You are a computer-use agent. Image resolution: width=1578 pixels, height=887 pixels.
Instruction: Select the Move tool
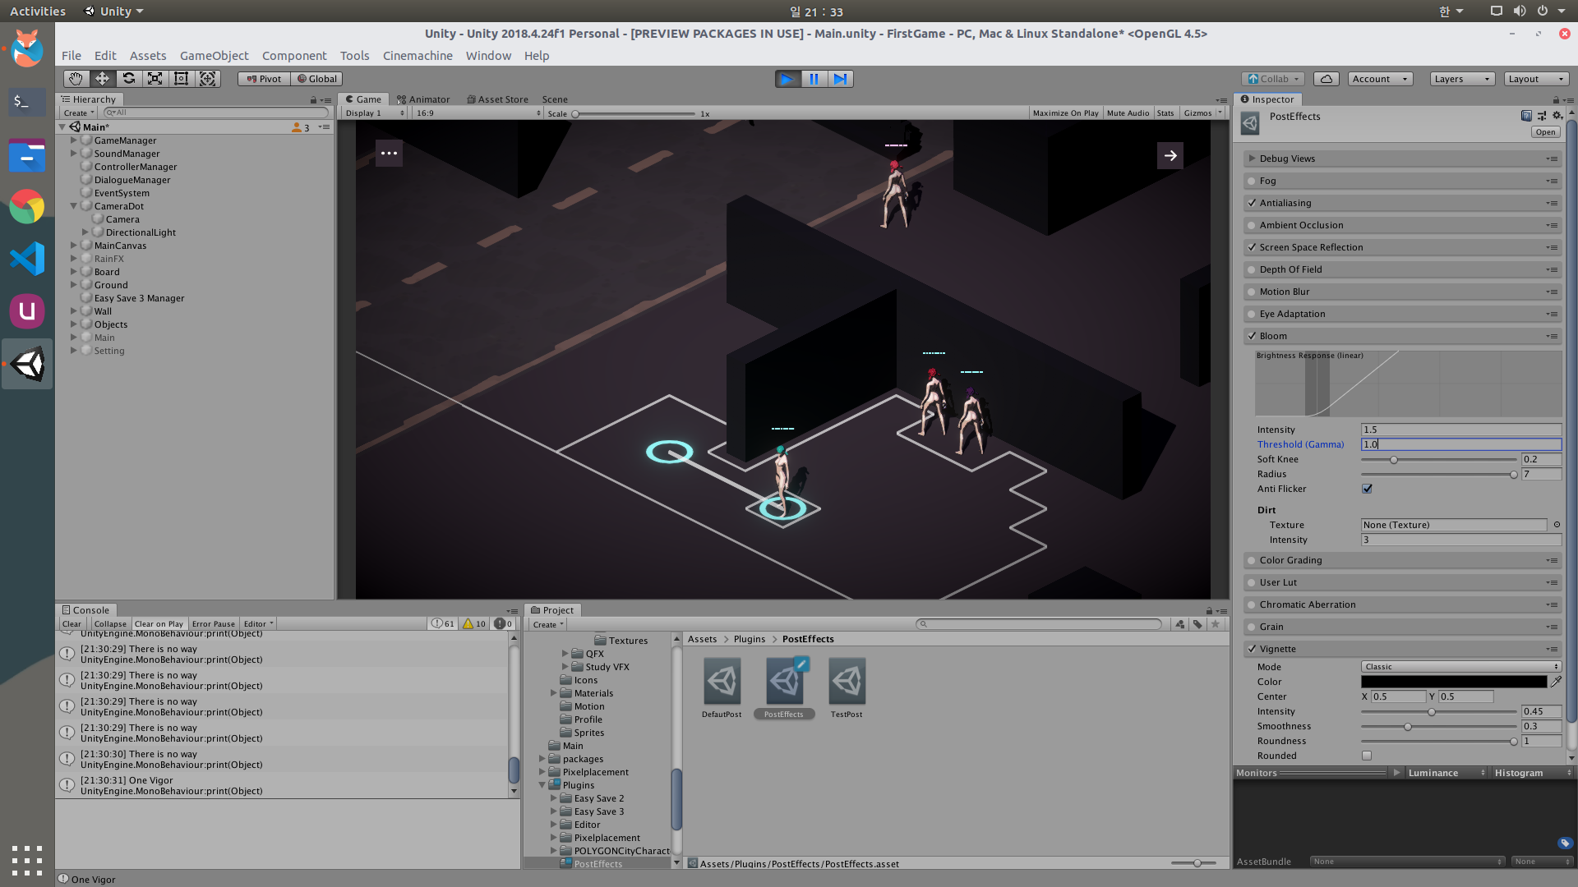(x=102, y=79)
